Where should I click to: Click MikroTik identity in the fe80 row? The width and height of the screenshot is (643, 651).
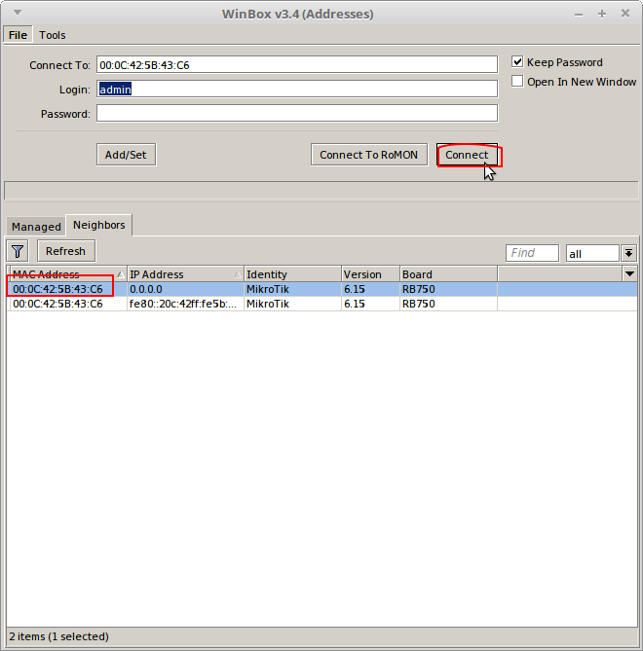point(267,304)
